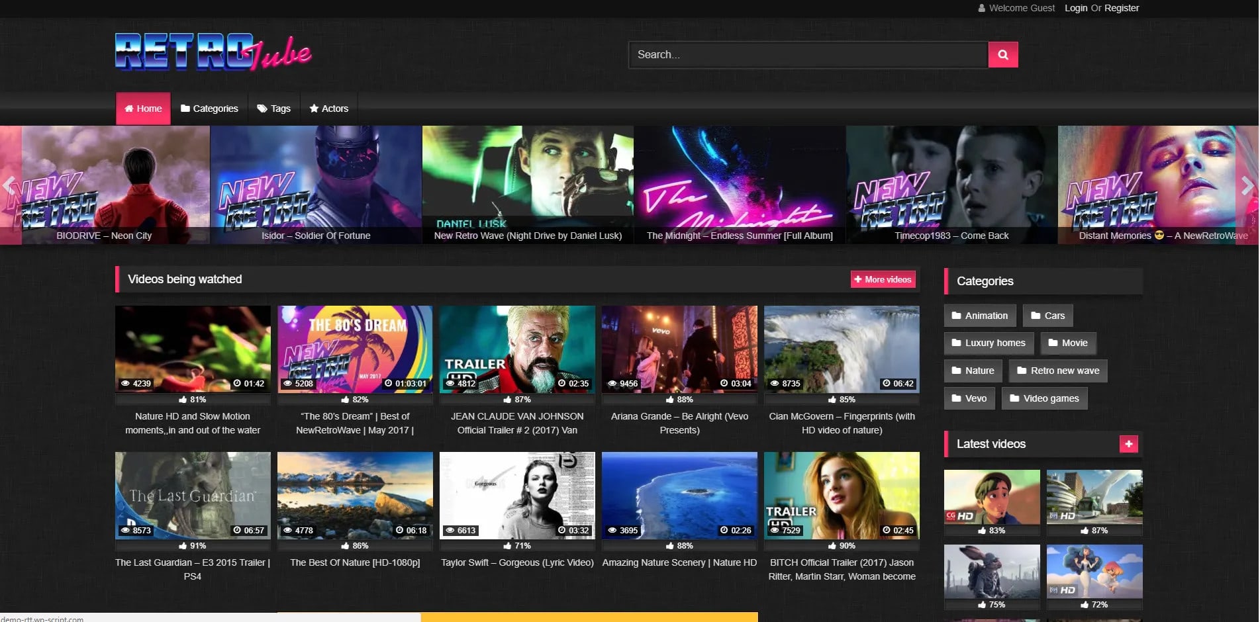Click the star icon beside Actors
This screenshot has height=622, width=1260.
[x=314, y=109]
